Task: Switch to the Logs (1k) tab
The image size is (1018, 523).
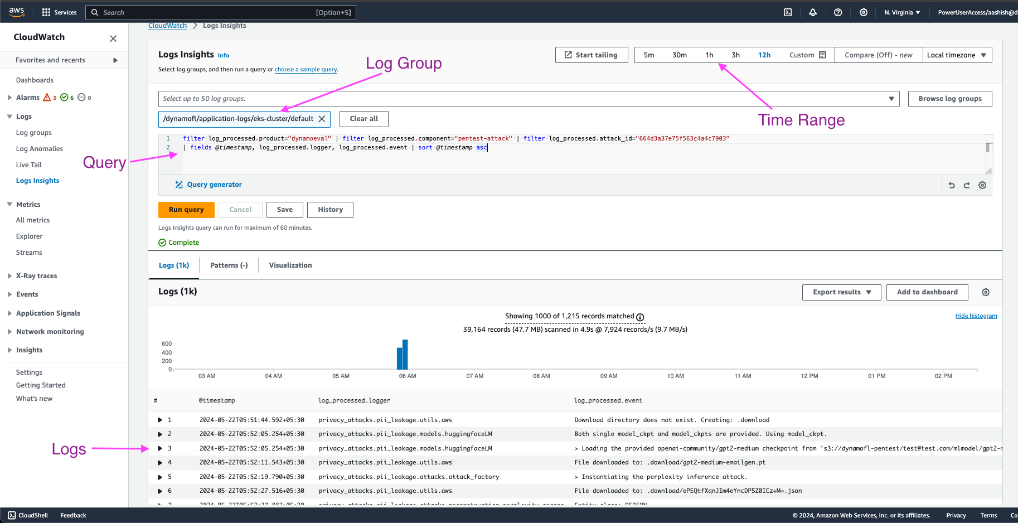Action: (174, 265)
